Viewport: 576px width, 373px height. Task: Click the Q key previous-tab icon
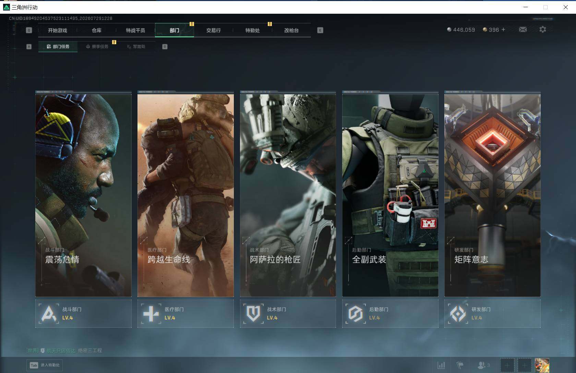(29, 30)
